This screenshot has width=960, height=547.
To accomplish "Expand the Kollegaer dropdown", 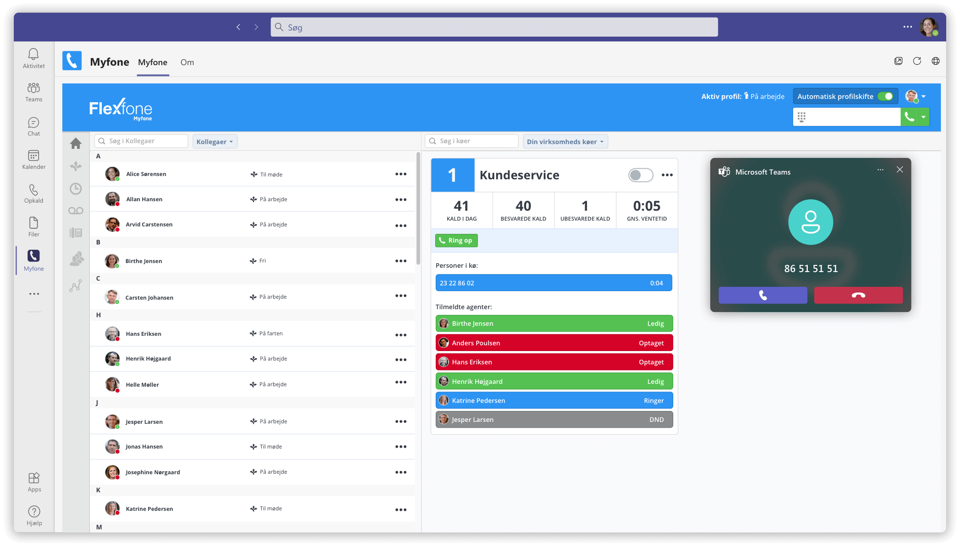I will pyautogui.click(x=215, y=142).
